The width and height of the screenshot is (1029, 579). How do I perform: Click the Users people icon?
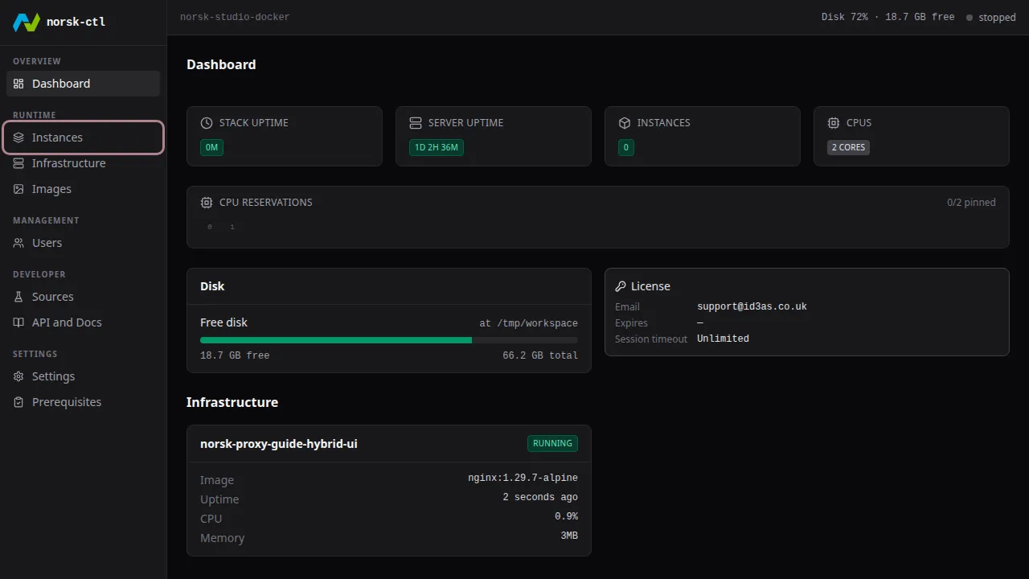pyautogui.click(x=18, y=243)
